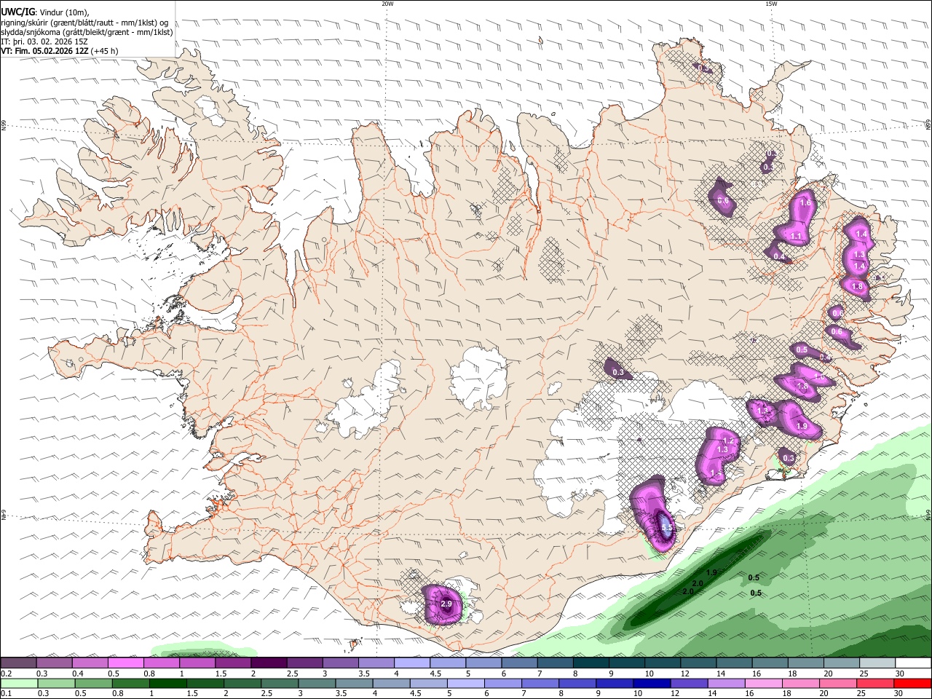Click the 'VT: Fim. 05.02.2026 12Z (+45 h)' line

point(60,51)
